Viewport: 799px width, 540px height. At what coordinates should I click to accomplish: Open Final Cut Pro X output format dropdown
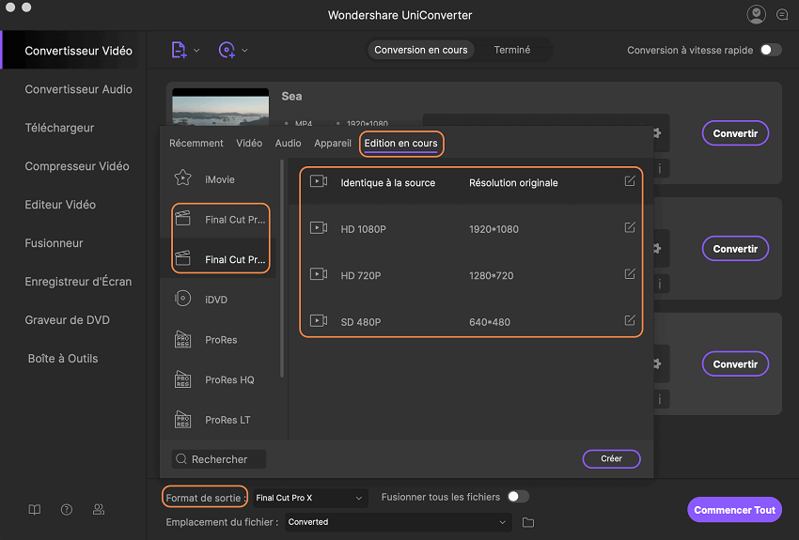pos(309,498)
